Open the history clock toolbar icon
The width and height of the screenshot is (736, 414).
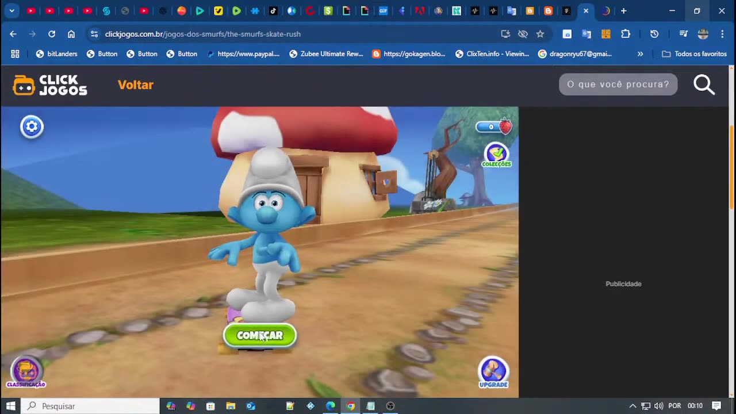pyautogui.click(x=654, y=34)
